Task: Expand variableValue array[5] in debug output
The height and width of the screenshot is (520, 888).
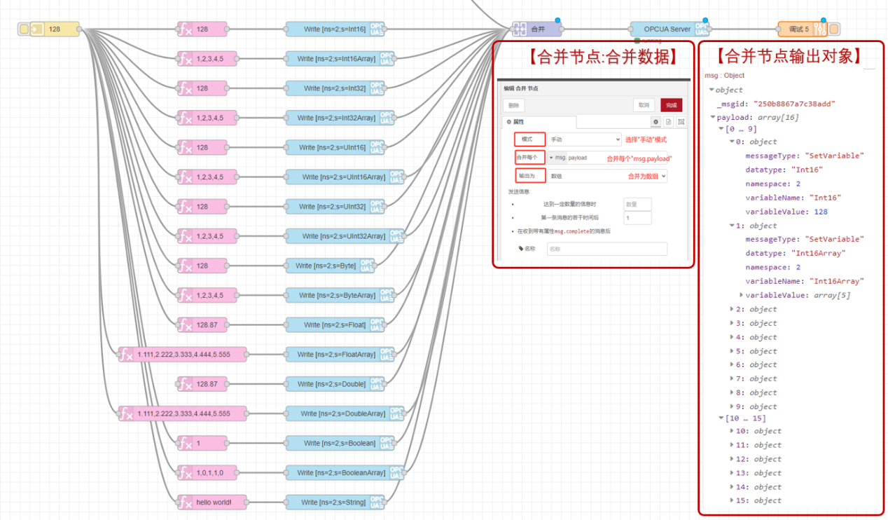Action: pos(742,295)
